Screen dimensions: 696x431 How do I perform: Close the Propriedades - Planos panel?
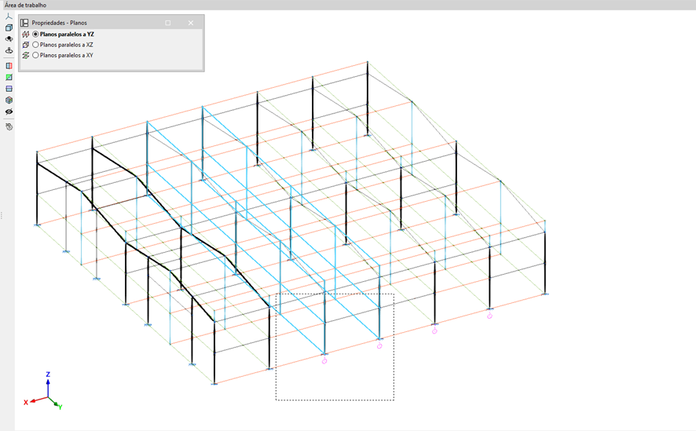[191, 23]
